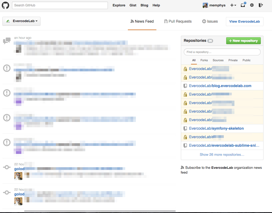
Task: Click View EvercodeLab button
Action: click(244, 22)
